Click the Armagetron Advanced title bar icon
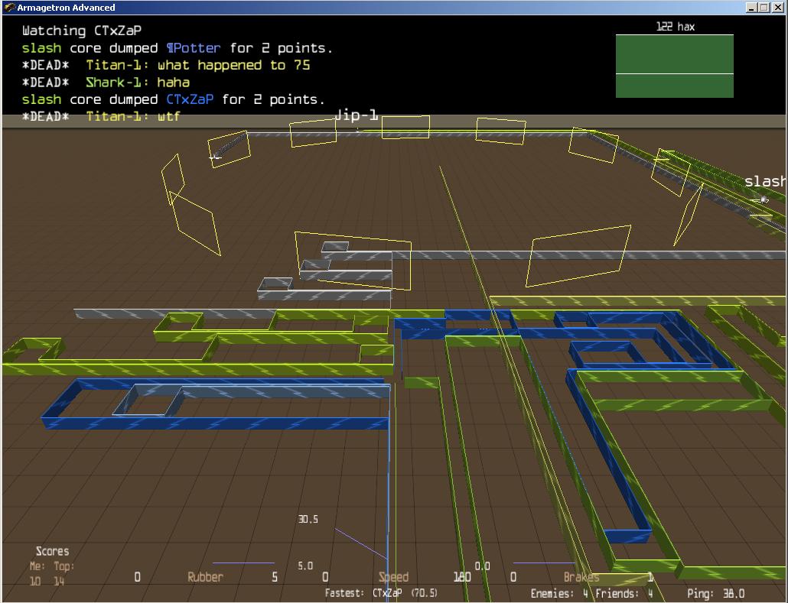This screenshot has width=788, height=603. click(9, 8)
